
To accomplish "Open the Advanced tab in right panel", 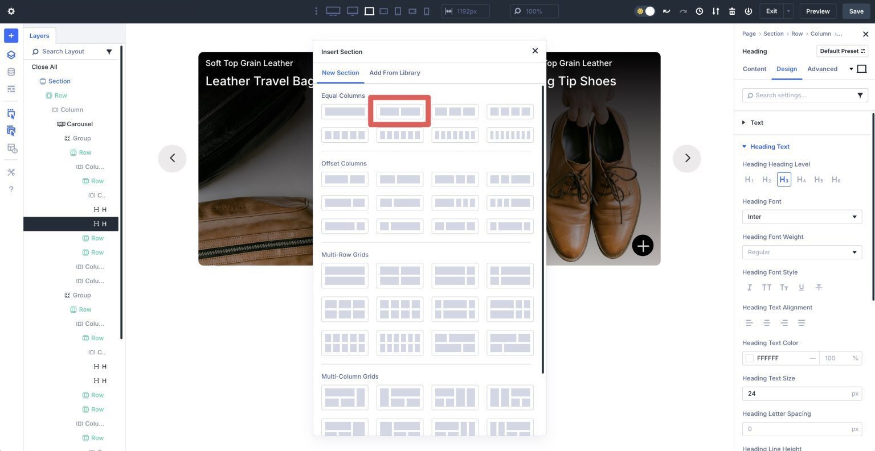I will (823, 69).
